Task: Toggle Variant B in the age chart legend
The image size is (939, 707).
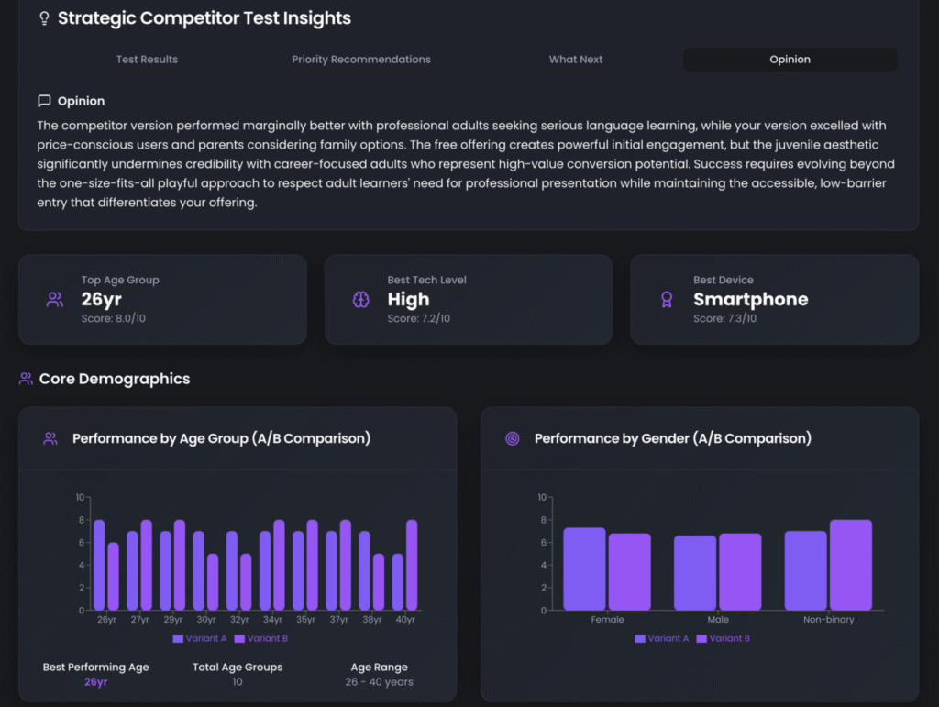Action: click(x=261, y=638)
